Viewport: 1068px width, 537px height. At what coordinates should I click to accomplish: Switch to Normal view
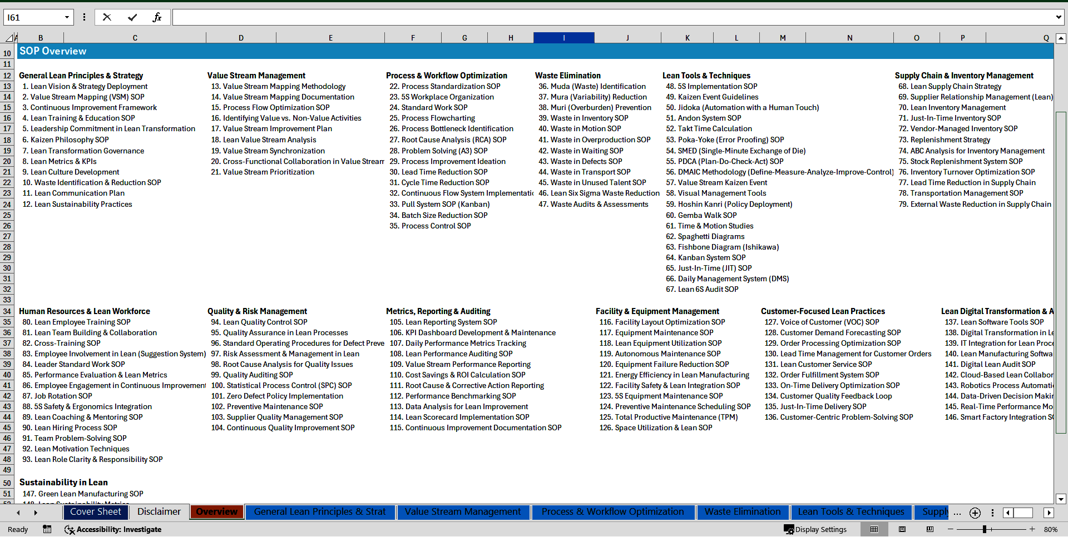(874, 529)
